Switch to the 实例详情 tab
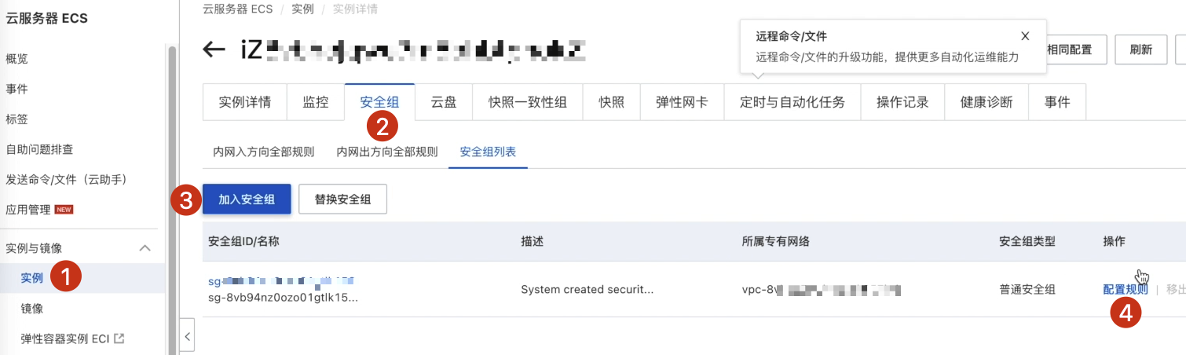 (245, 102)
